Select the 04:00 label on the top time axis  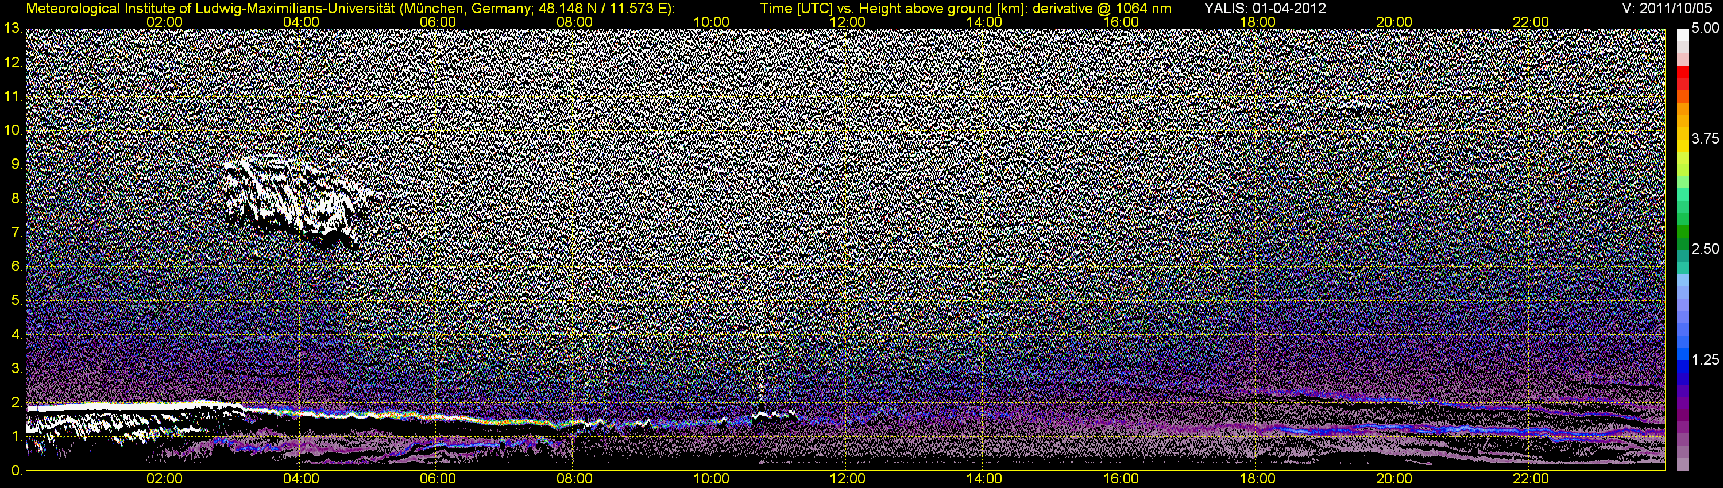pos(301,22)
